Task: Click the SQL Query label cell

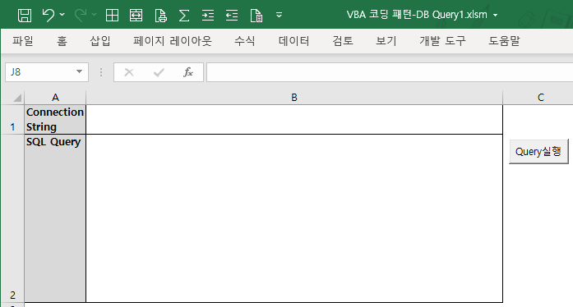Action: pos(55,218)
